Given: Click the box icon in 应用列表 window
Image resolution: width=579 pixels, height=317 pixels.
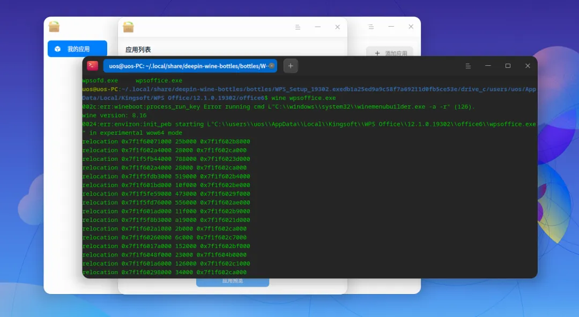Looking at the screenshot, I should tap(128, 27).
